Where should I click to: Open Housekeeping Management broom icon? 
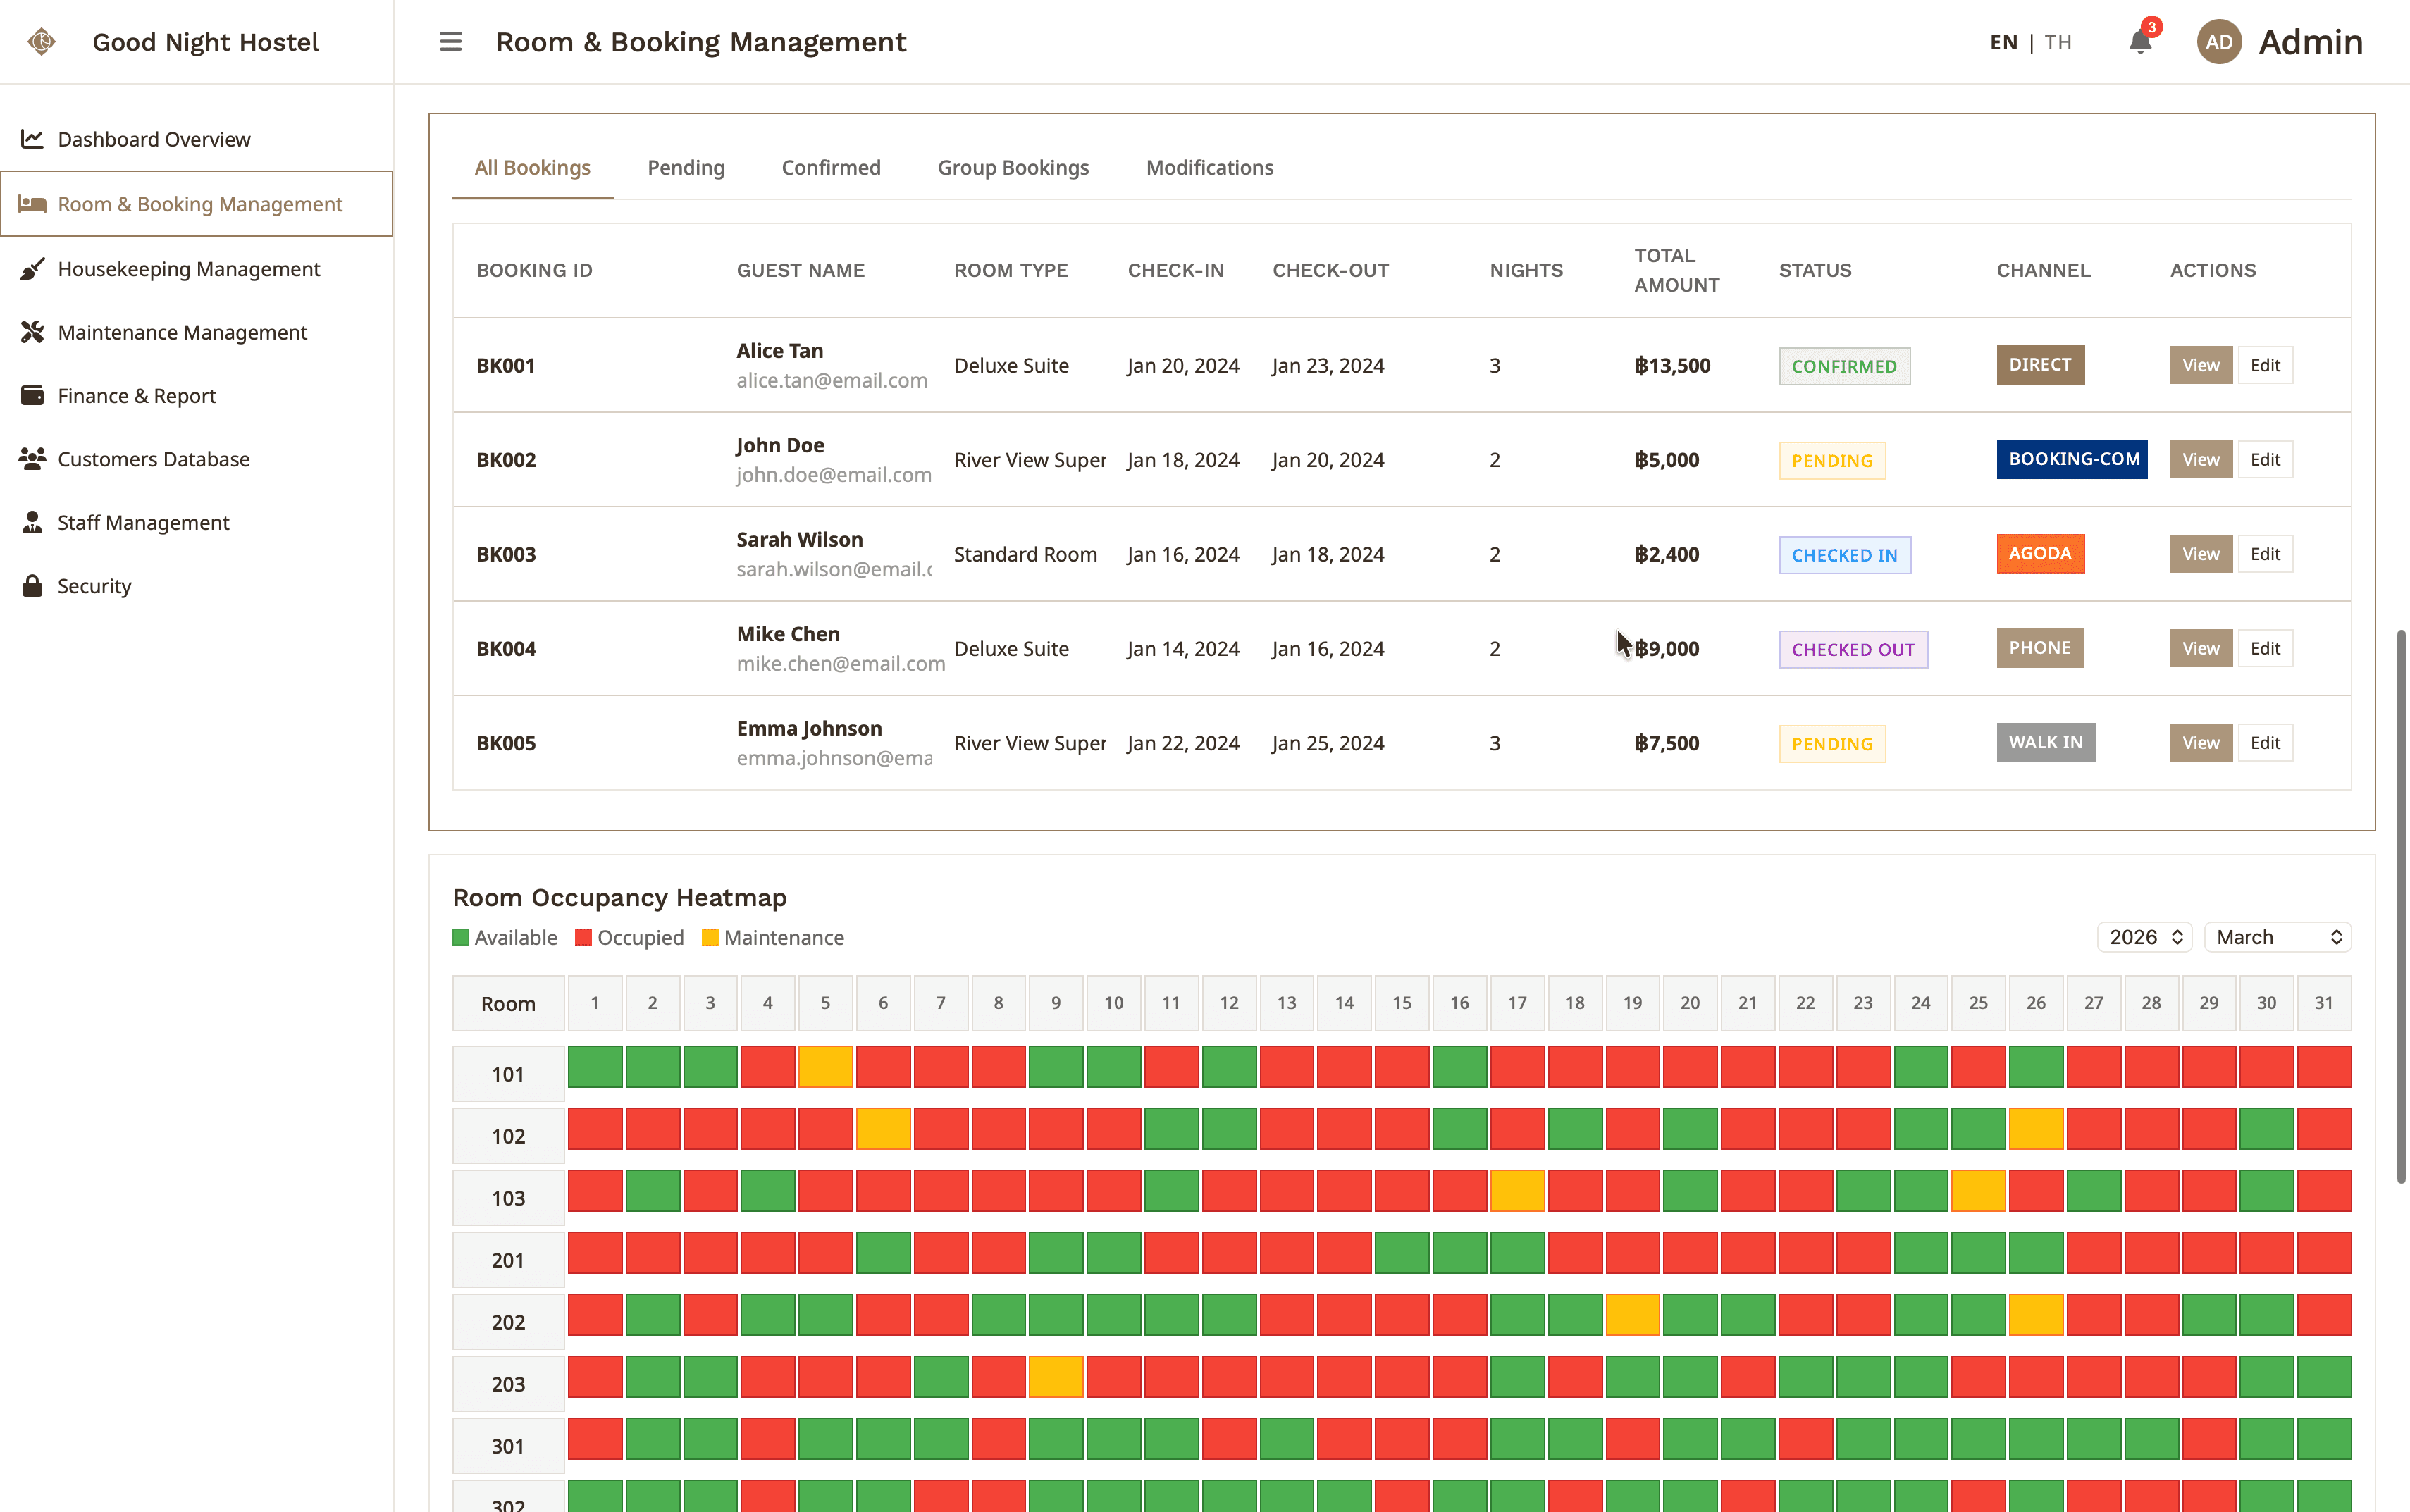(32, 269)
